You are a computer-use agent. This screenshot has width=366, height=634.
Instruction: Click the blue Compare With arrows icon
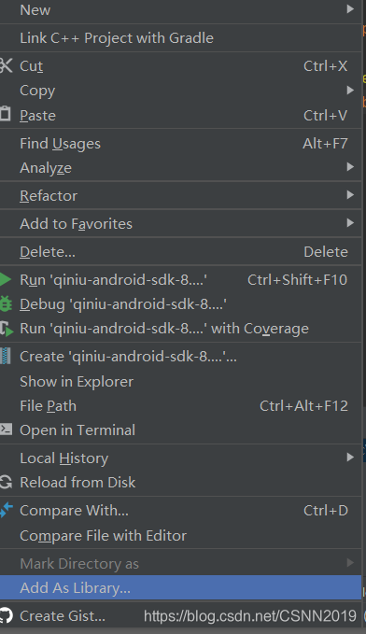pyautogui.click(x=6, y=510)
